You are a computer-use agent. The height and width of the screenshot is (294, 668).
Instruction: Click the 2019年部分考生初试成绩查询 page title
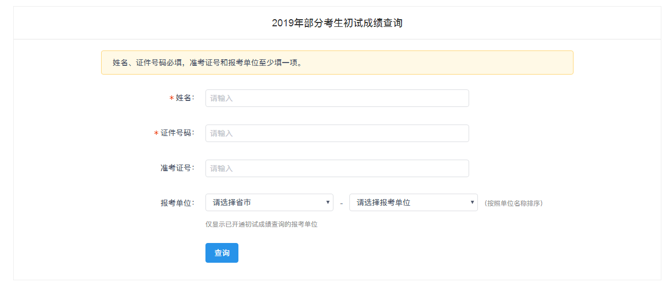[337, 23]
